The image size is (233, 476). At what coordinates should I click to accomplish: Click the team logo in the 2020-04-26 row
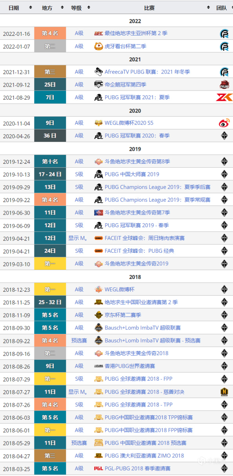tap(224, 136)
